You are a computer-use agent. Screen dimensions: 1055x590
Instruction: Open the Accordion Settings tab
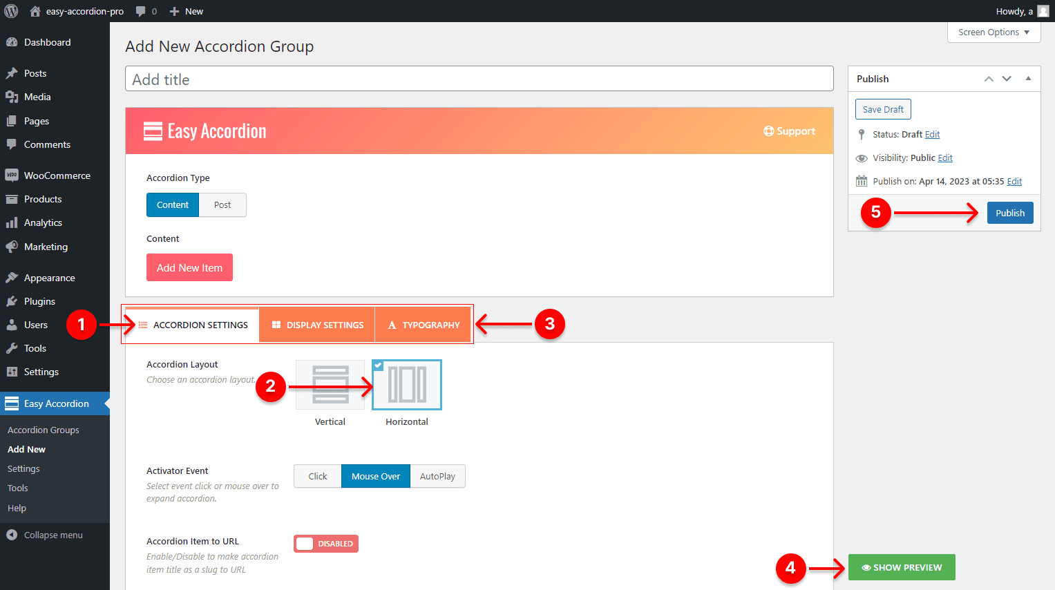coord(193,325)
